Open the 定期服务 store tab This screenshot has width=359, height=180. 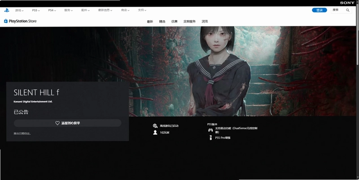pos(189,21)
